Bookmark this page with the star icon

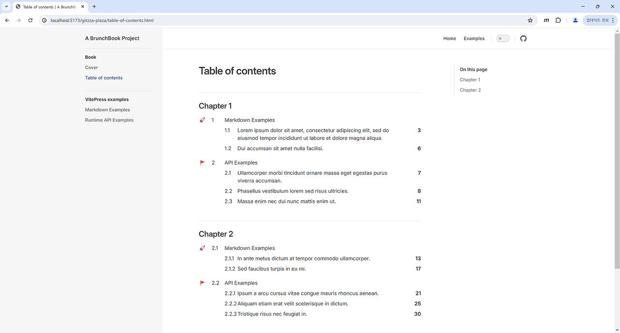tap(530, 20)
